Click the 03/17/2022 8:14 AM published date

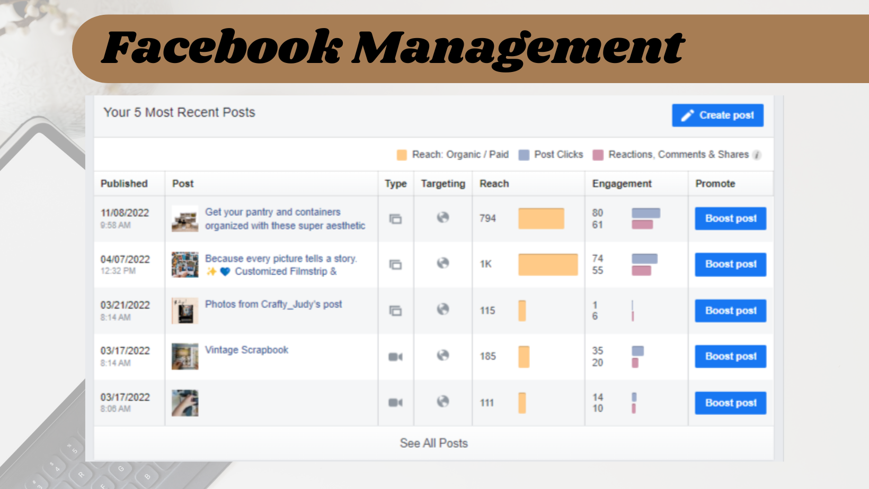coord(125,350)
